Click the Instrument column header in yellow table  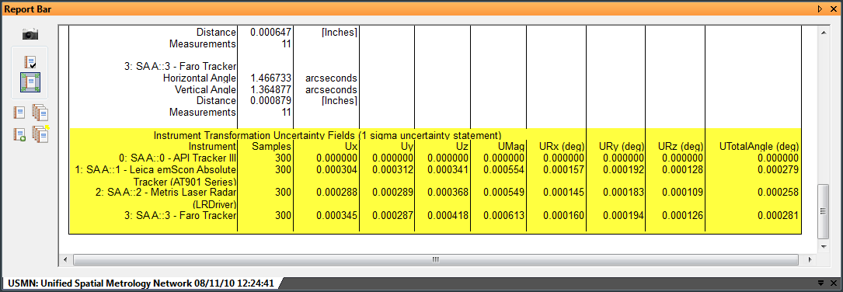point(212,146)
